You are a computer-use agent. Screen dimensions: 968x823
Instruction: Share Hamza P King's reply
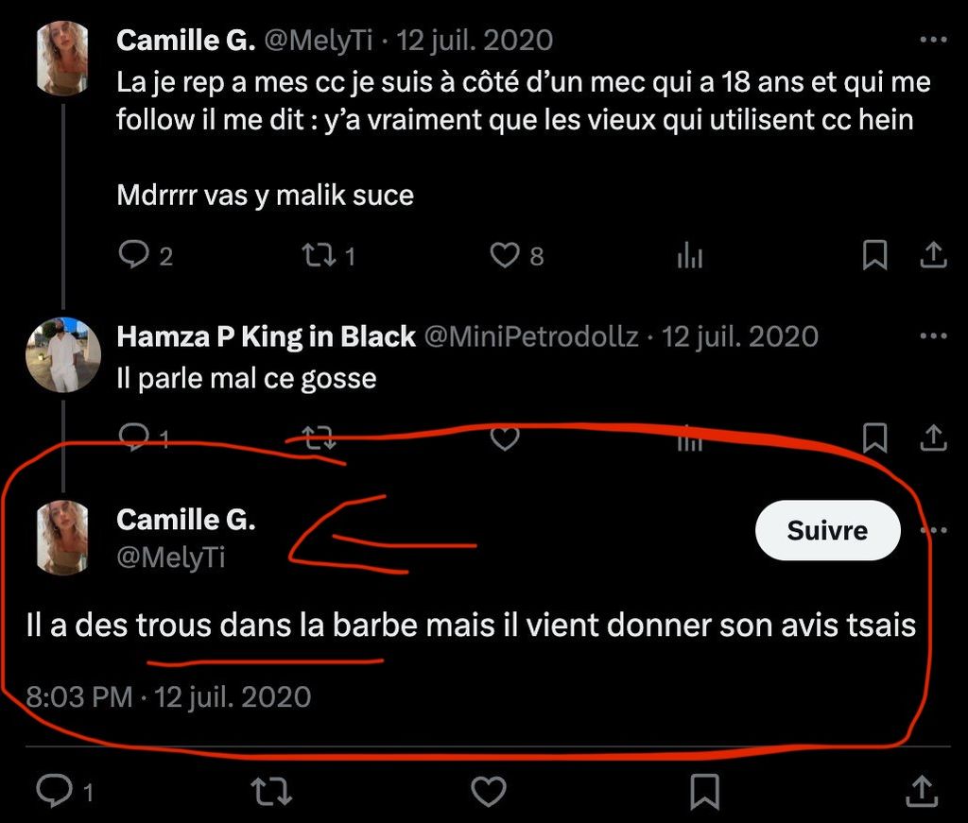tap(932, 437)
